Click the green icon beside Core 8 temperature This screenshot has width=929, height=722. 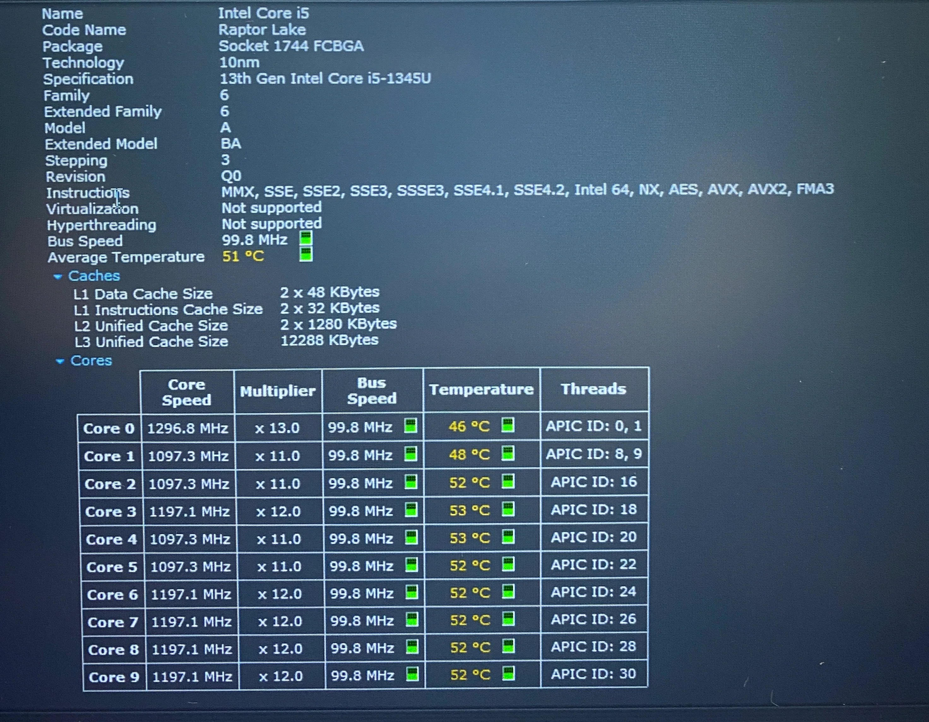click(x=509, y=646)
